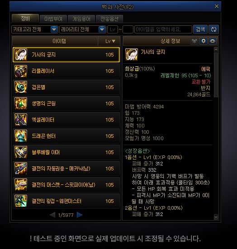
Task: Click the refresh icon next to 검색
Action: [x=213, y=29]
